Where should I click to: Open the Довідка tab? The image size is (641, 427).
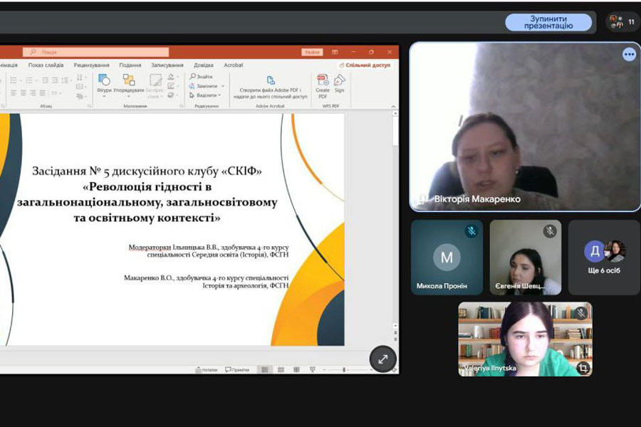pyautogui.click(x=204, y=65)
